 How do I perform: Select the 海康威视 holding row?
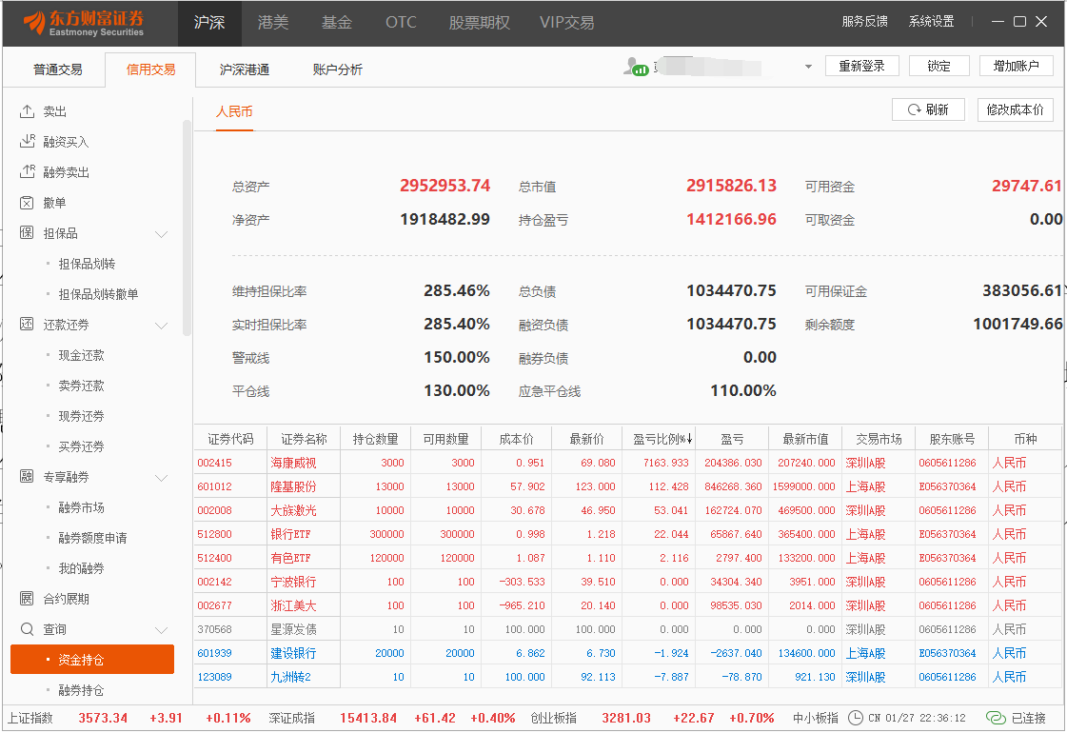[x=627, y=463]
